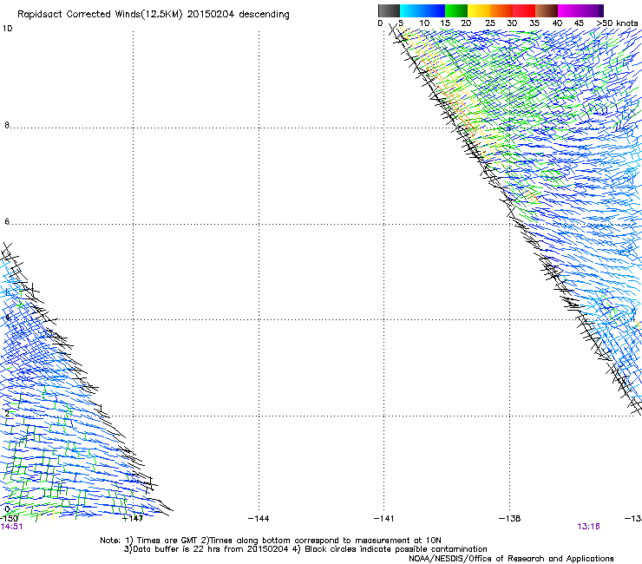Click the 'Data buffer is 22 hrs' note

click(305, 549)
